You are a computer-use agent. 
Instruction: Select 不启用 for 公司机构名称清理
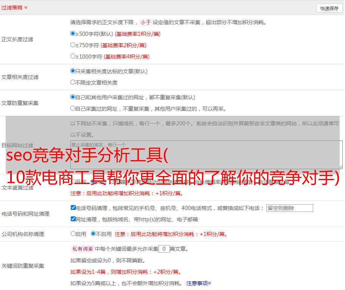click(93, 234)
